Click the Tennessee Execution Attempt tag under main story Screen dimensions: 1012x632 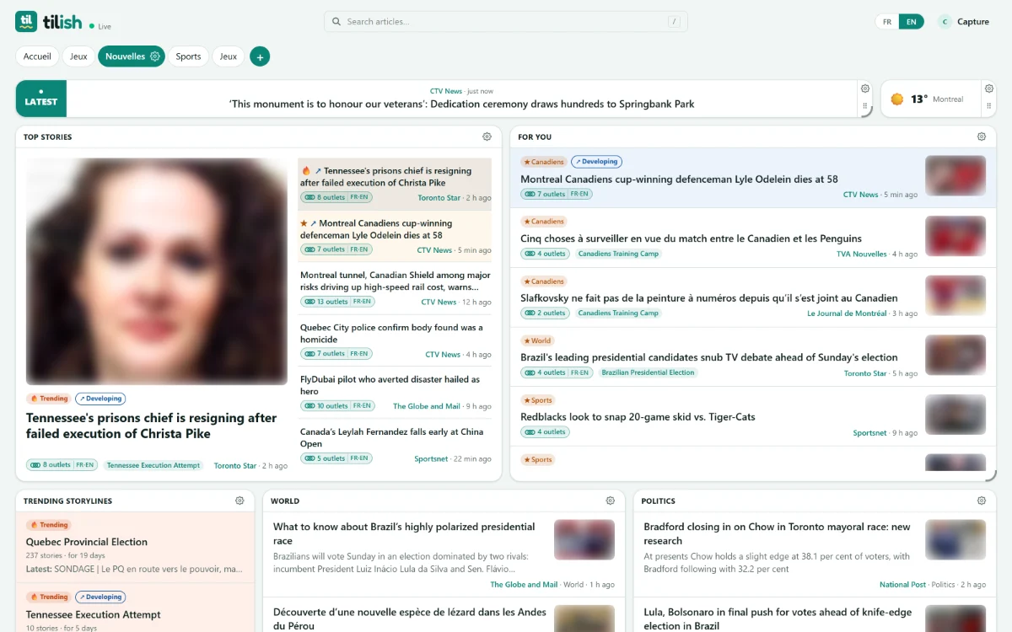tap(153, 465)
